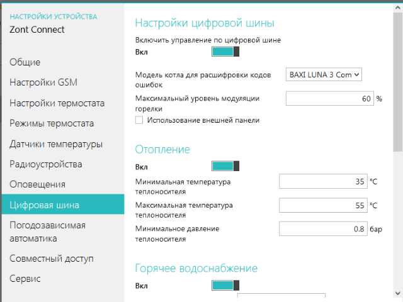Go to Совместный доступ section
This screenshot has width=403, height=302.
51,258
